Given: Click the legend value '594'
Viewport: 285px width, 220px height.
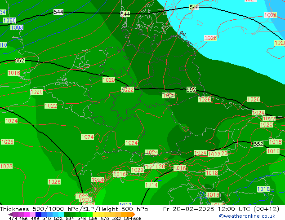Looking at the screenshot, I should pyautogui.click(x=128, y=218).
